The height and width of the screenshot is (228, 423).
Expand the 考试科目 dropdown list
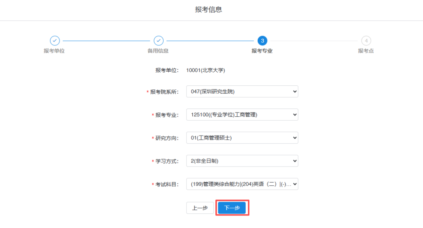click(242, 184)
